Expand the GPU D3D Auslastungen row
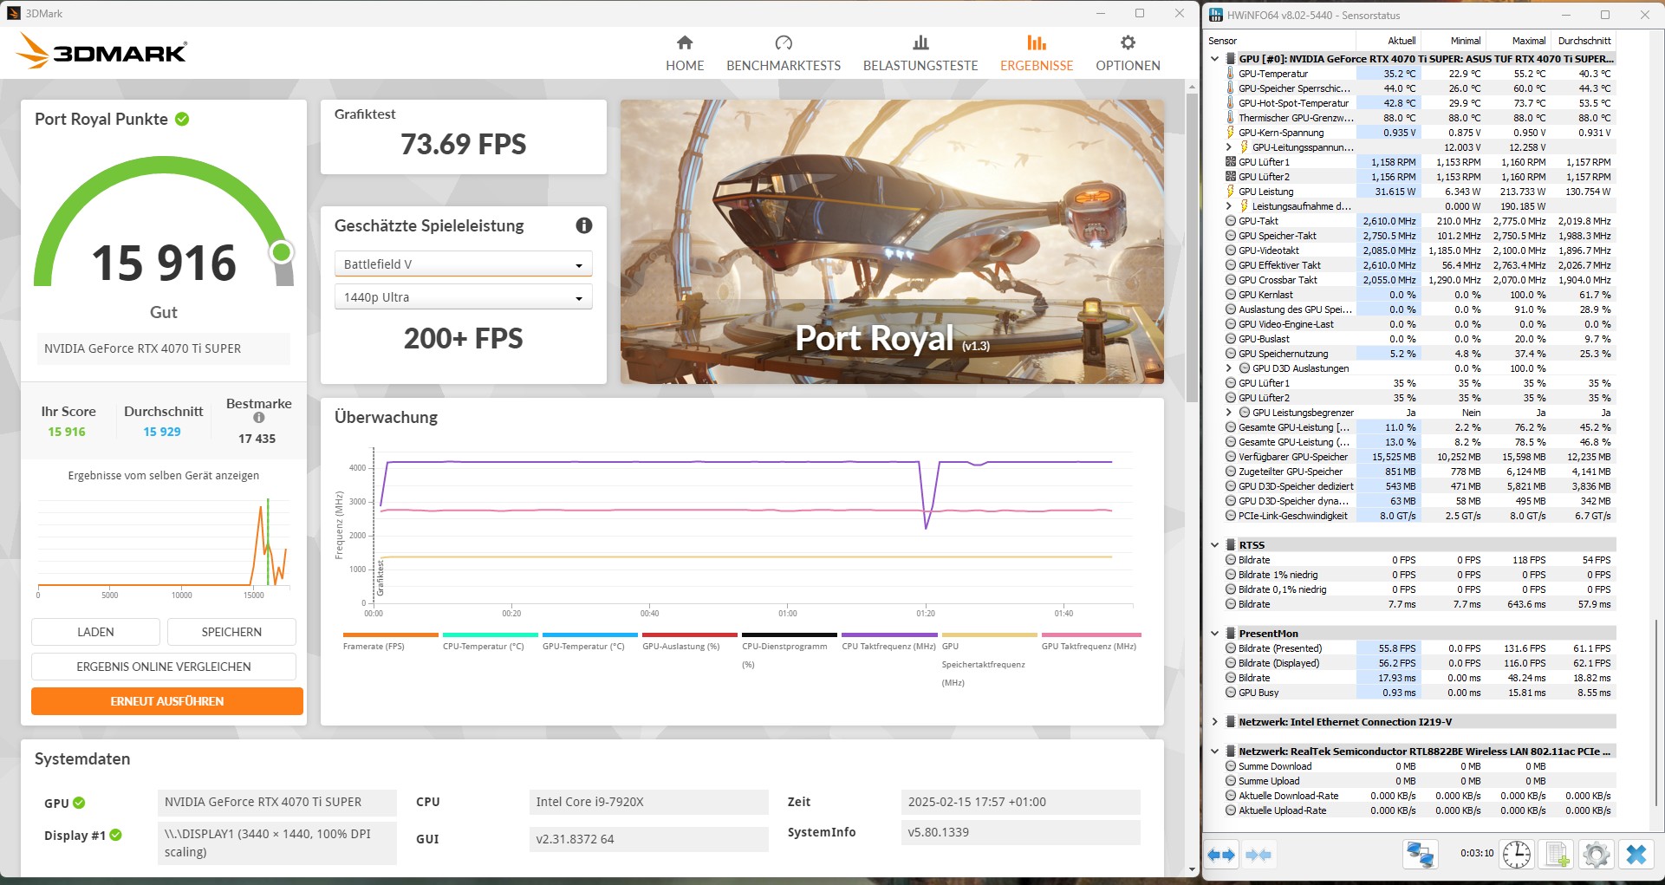The image size is (1665, 885). 1228,368
